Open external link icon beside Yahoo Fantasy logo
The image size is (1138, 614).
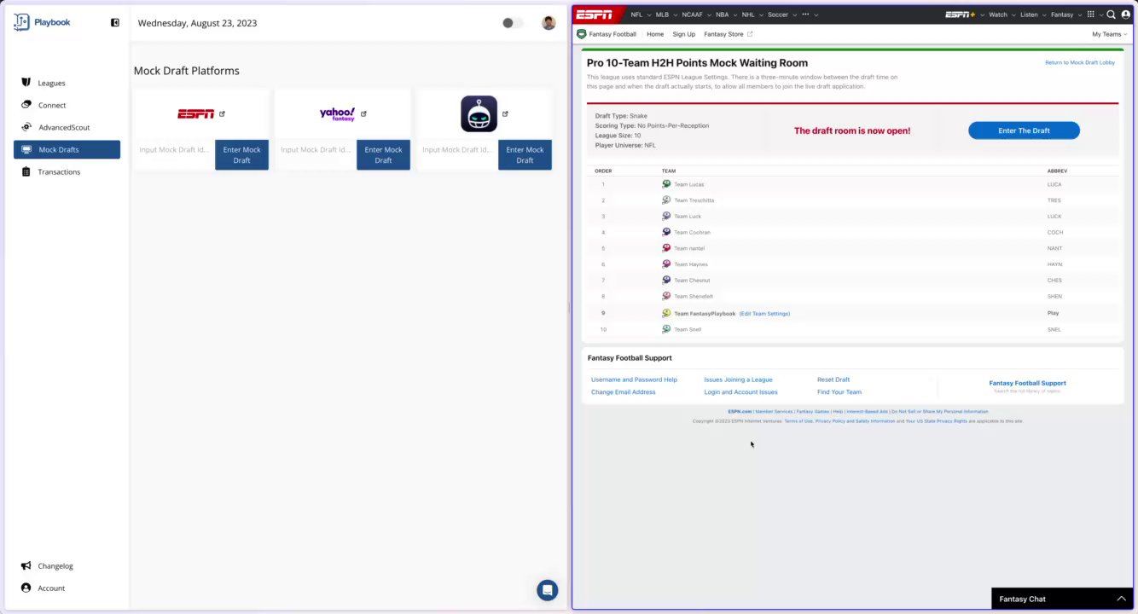coord(363,113)
